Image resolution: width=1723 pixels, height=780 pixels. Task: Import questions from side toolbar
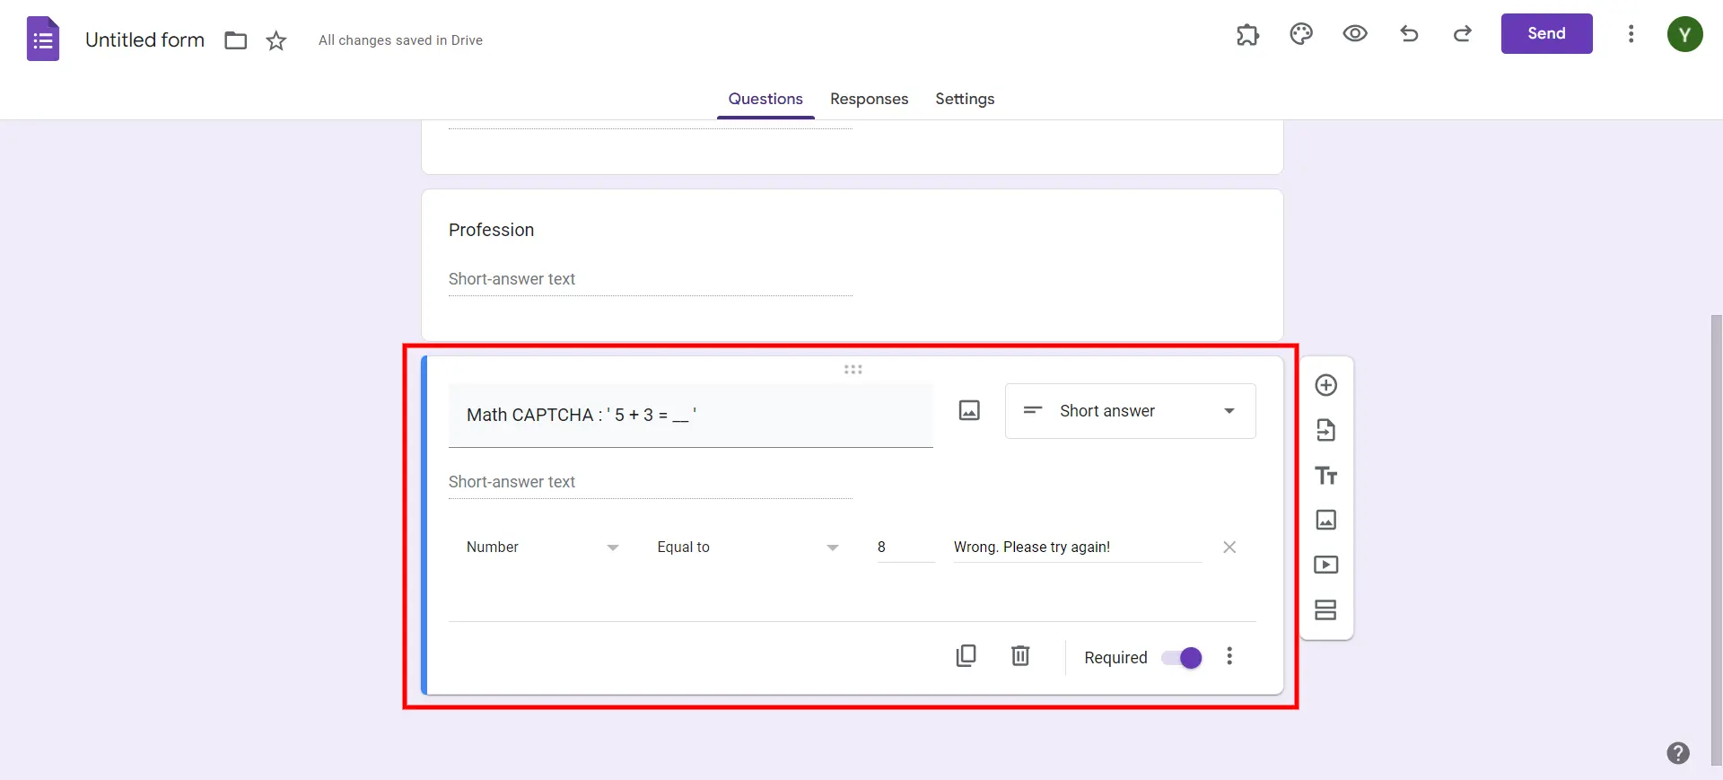[1326, 430]
